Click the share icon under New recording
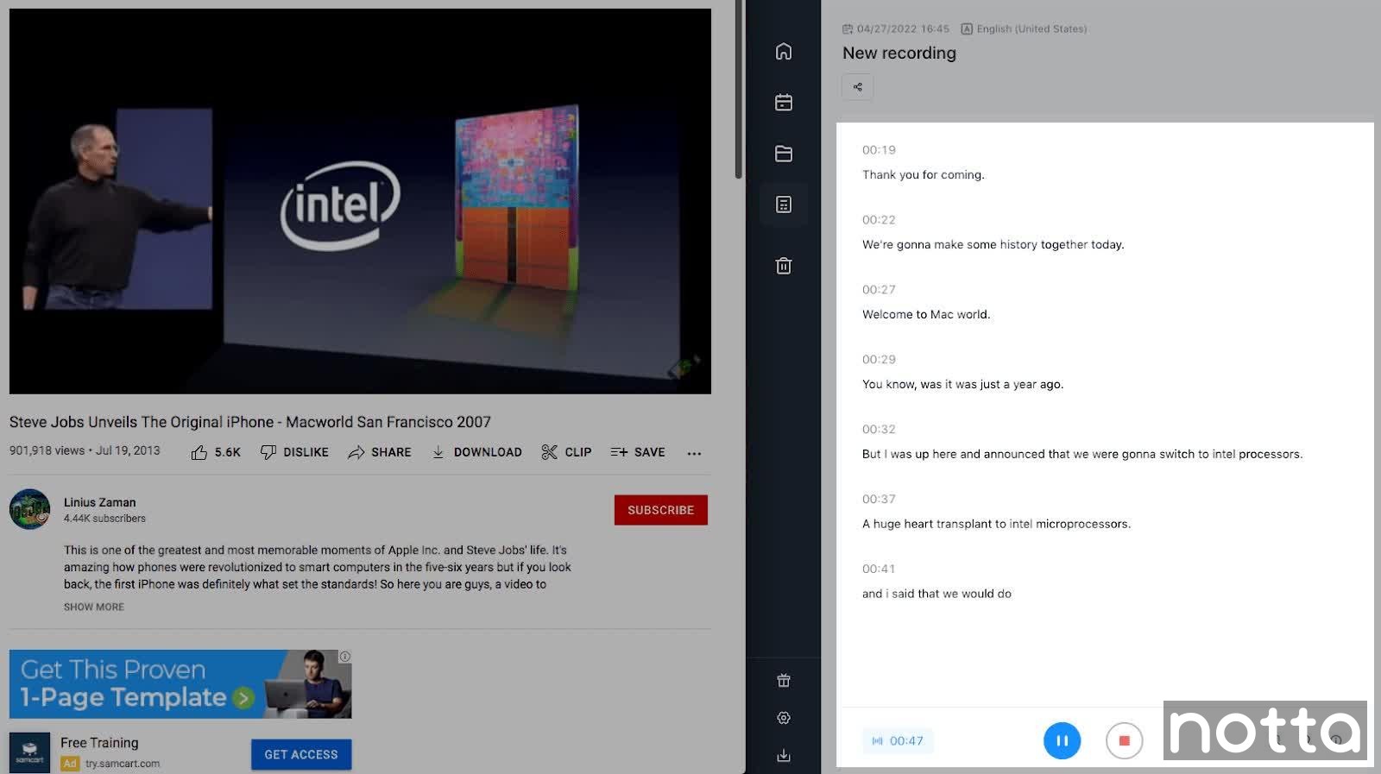Viewport: 1381px width, 774px height. point(857,87)
